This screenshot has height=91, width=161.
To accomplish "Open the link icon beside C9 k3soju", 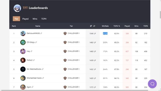I will tap(36, 42).
